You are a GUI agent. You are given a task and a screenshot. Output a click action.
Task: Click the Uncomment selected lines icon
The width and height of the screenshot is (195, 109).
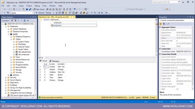95,13
